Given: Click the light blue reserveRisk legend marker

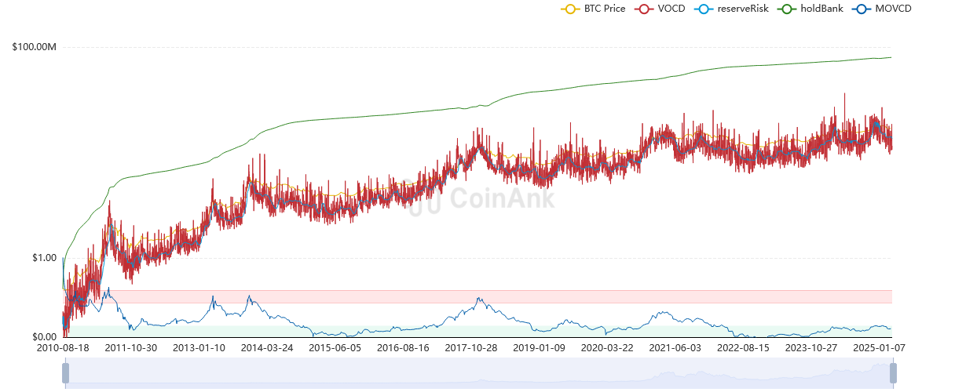Looking at the screenshot, I should (x=703, y=9).
